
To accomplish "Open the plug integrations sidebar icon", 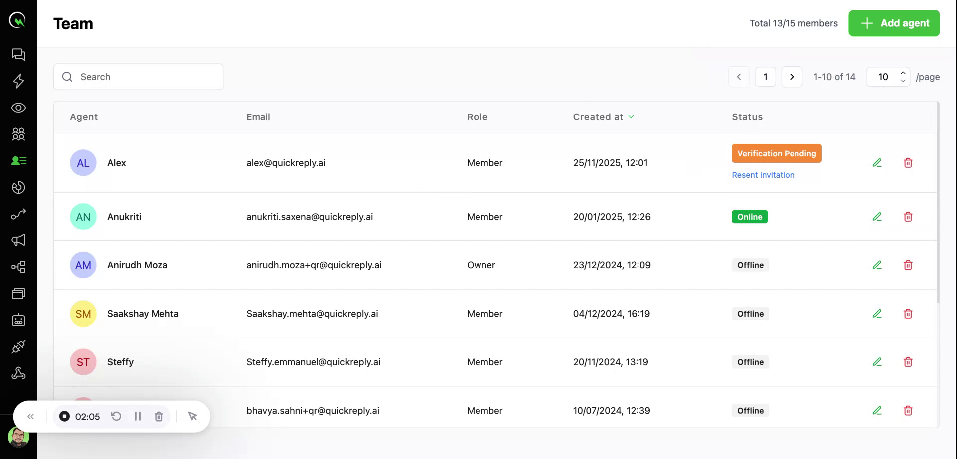I will pos(18,346).
